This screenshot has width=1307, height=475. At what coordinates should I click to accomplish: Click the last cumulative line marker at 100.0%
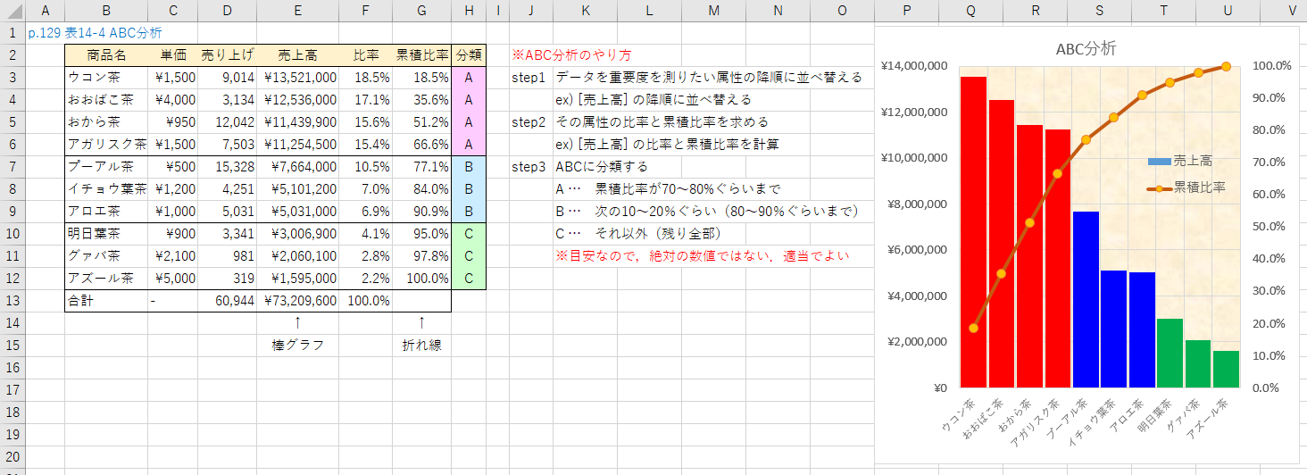point(1227,66)
